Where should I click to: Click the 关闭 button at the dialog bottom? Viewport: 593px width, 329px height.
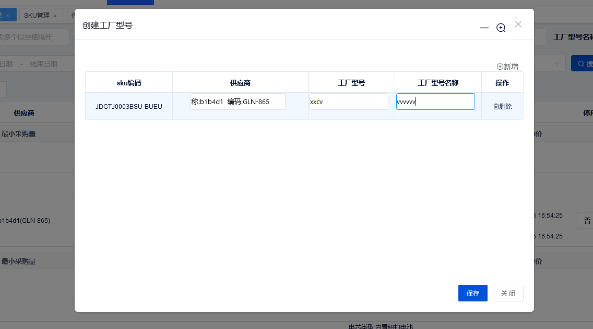507,293
